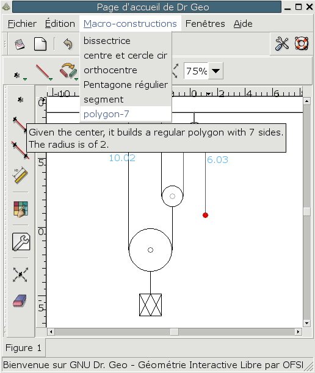Select the move figure arrows tool
Image resolution: width=315 pixels, height=373 pixels.
coord(21,275)
